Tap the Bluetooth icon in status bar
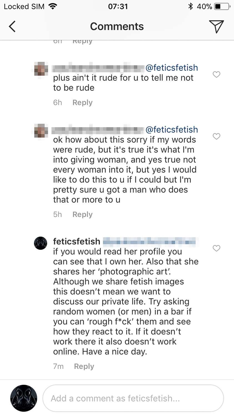 [x=190, y=6]
